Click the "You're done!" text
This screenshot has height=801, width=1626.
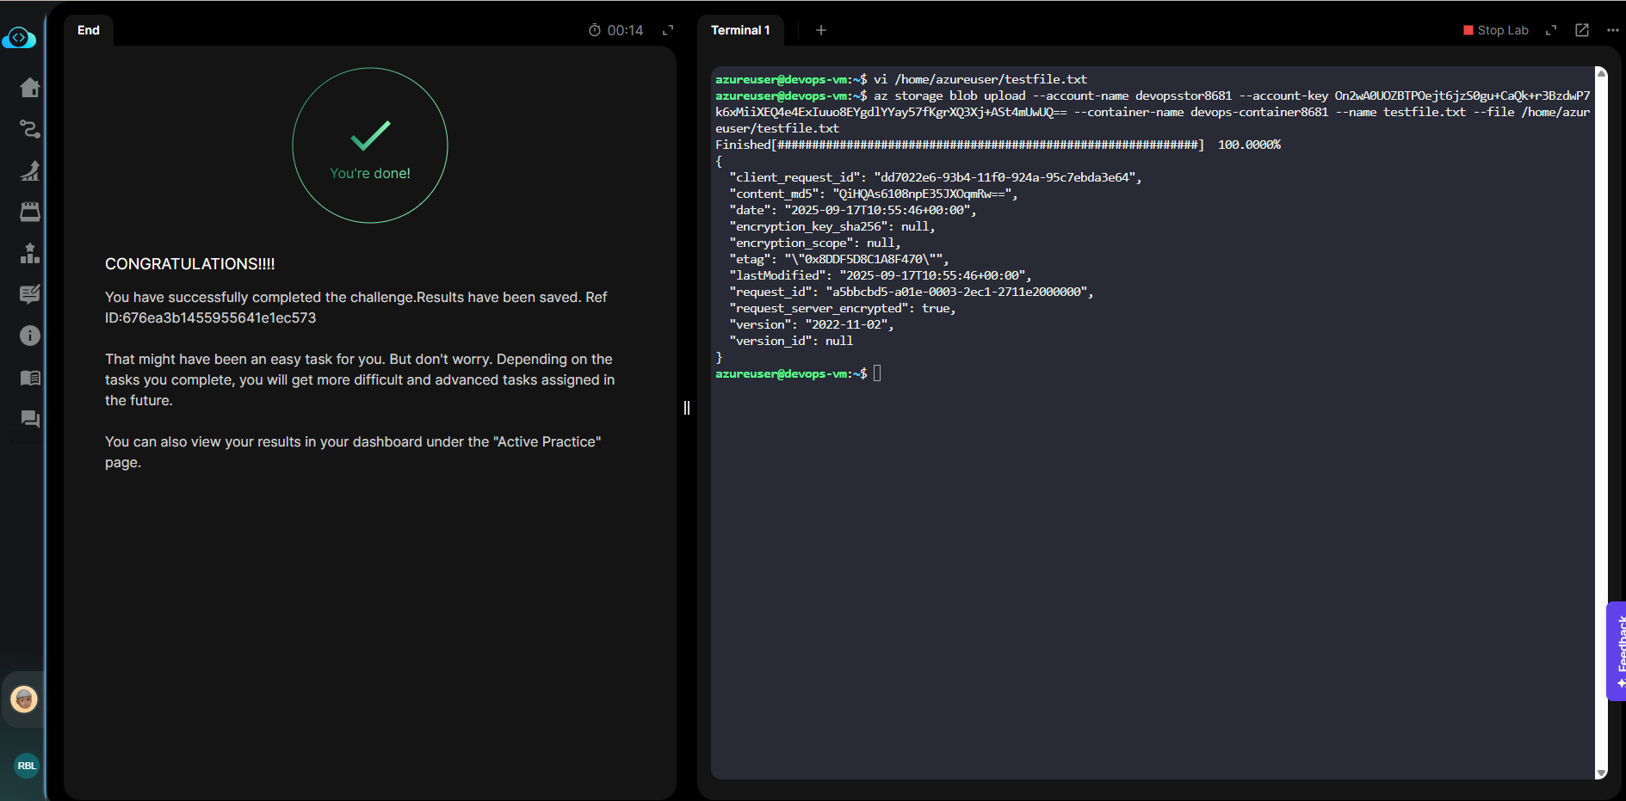370,173
